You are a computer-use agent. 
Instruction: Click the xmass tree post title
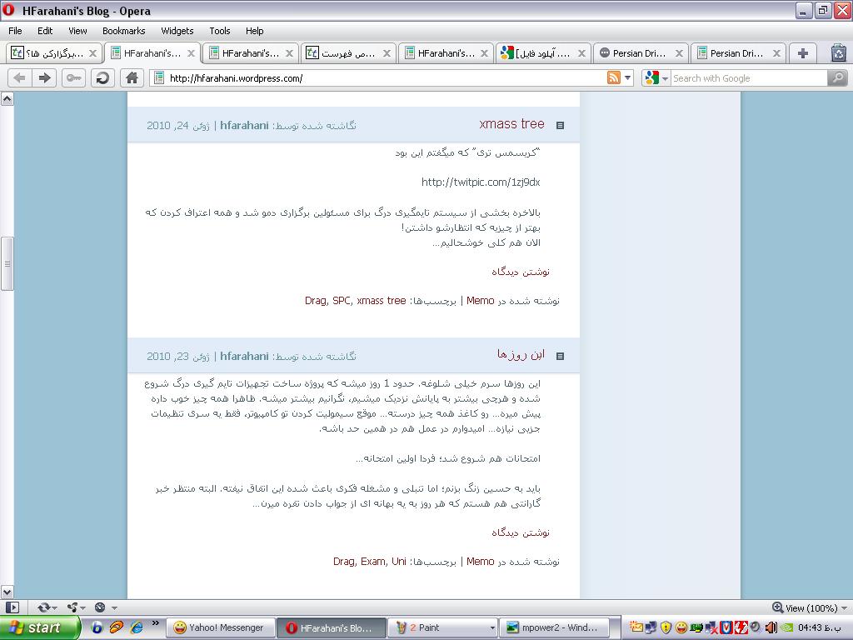point(511,123)
